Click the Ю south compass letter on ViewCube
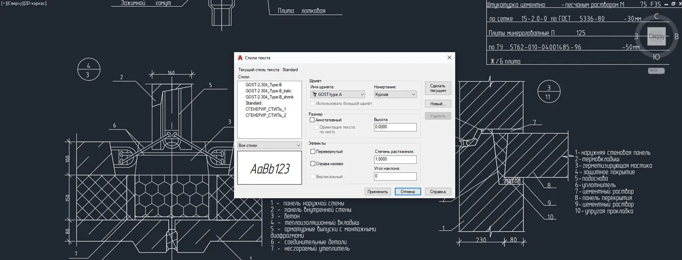 coord(656,57)
